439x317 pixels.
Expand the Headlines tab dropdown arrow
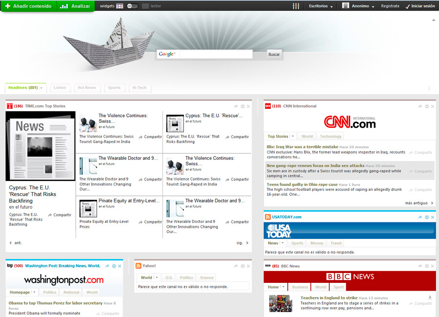[x=41, y=88]
